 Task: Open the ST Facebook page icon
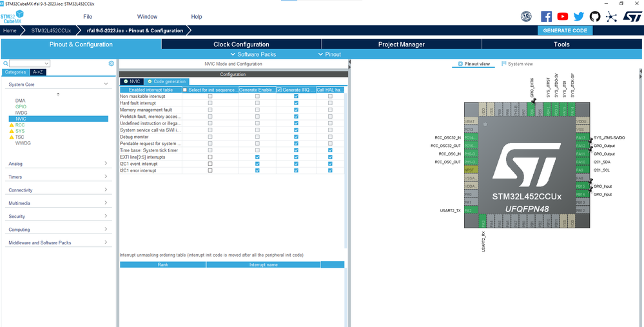click(546, 16)
